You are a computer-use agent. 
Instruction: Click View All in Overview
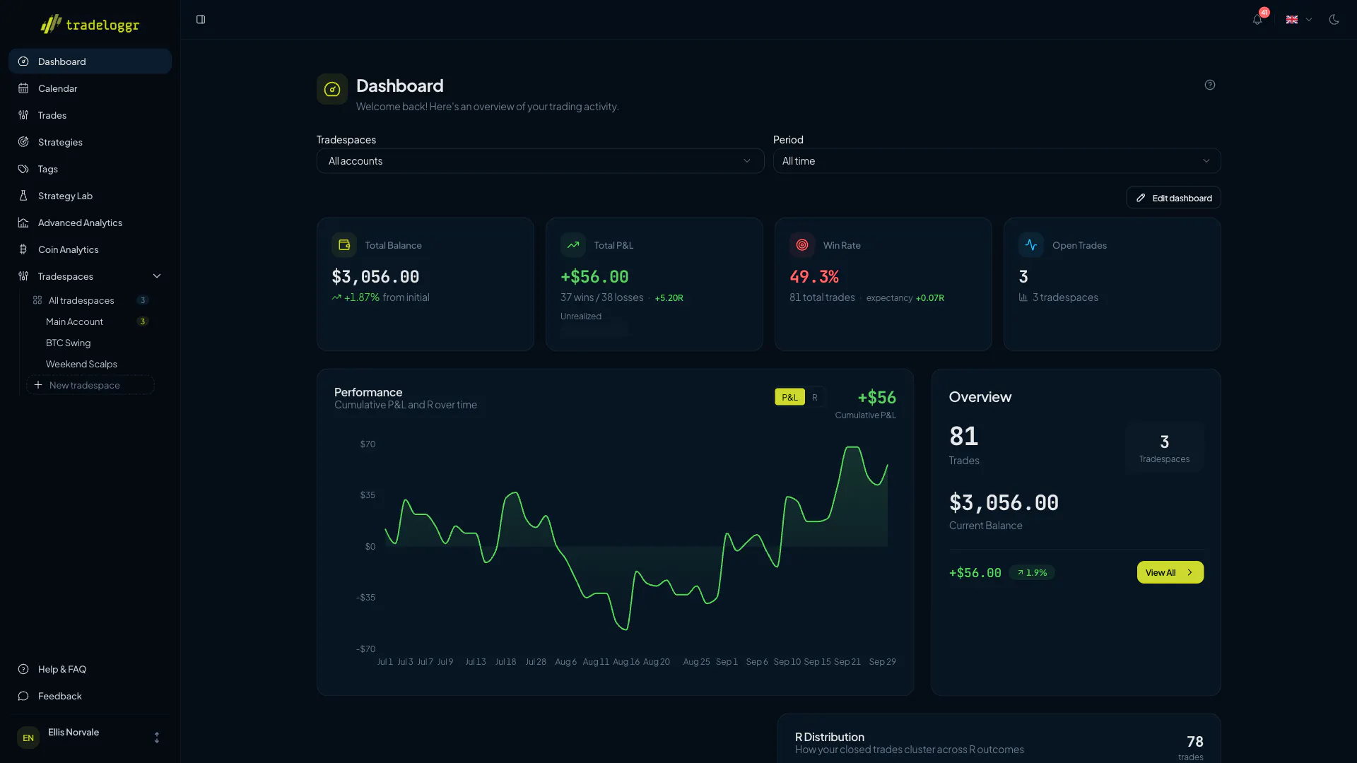click(1170, 572)
